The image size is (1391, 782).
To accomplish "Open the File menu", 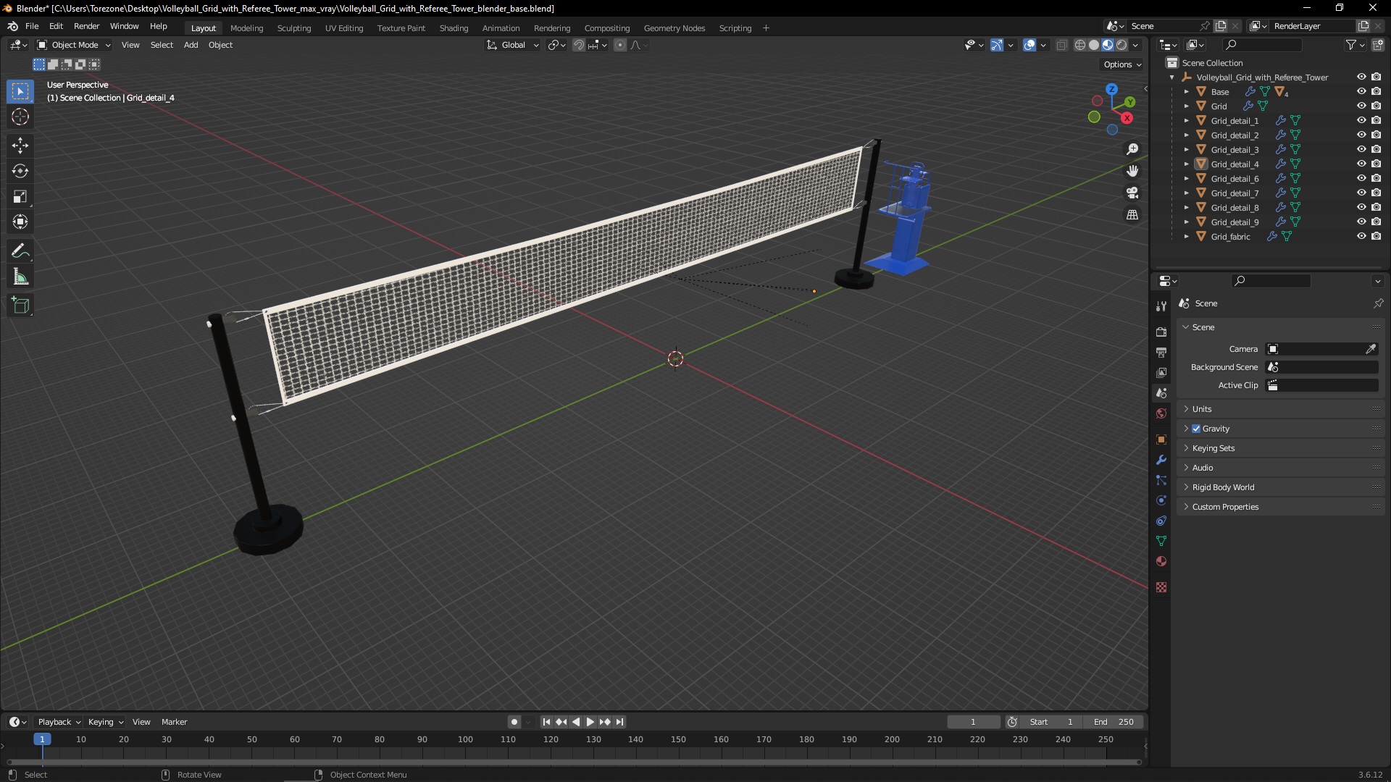I will [32, 26].
